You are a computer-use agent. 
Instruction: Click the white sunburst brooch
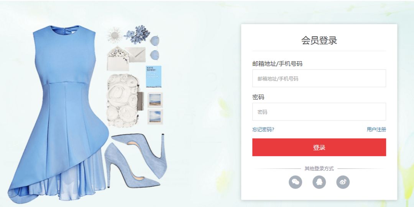click(x=115, y=35)
